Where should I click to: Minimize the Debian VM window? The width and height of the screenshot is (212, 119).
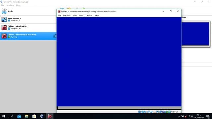[163, 11]
